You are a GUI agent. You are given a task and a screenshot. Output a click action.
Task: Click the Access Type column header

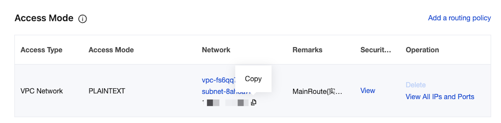click(x=41, y=50)
